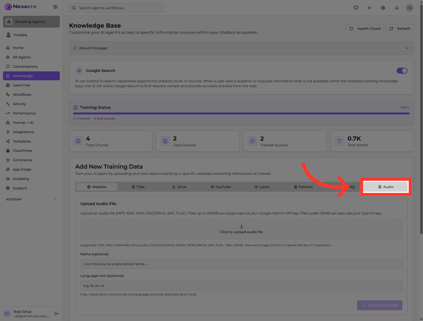Screen dimensions: 423x321
Task: Click the Data Sources document icon
Action: 165,141
